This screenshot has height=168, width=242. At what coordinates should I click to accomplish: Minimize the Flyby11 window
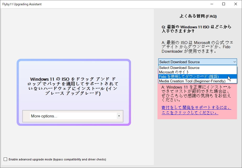212,4
